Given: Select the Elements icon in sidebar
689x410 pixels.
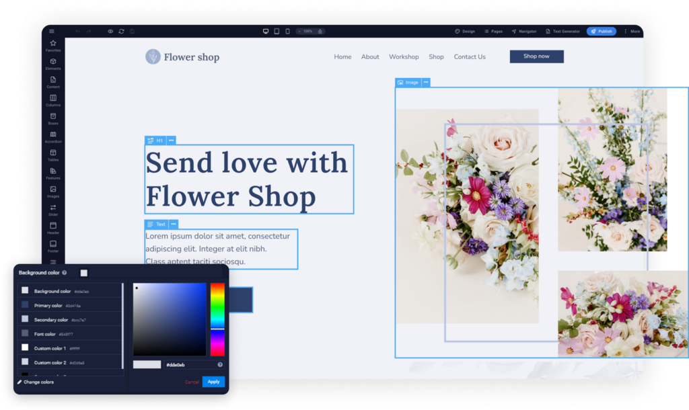Looking at the screenshot, I should pos(53,63).
